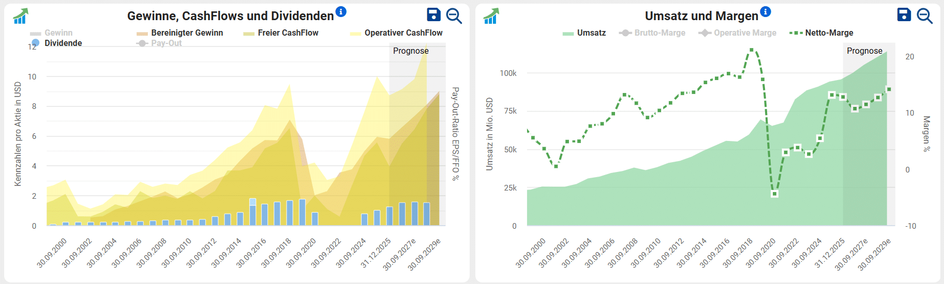Click the chart logo icon left of Umsatz title

(x=491, y=16)
